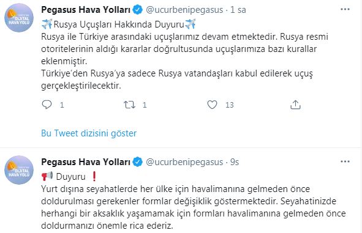Retweet the Rusya Uçuşları announcement
Image resolution: width=362 pixels, height=233 pixels.
129,105
